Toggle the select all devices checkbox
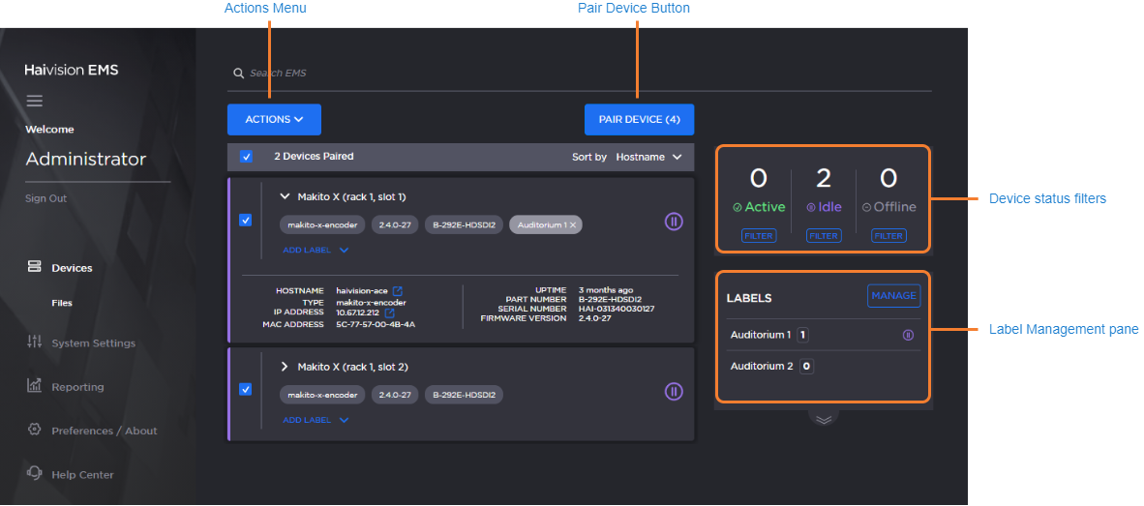The height and width of the screenshot is (506, 1144). click(246, 157)
